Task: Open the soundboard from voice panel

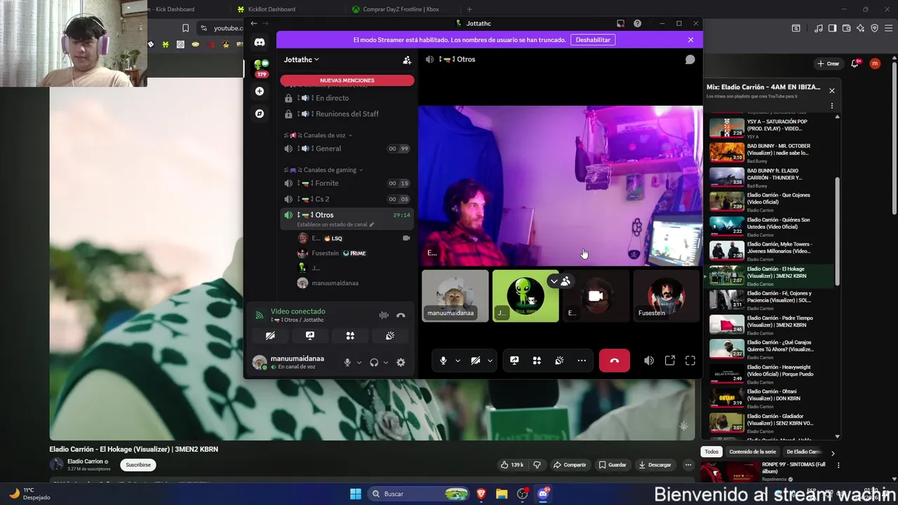Action: pos(390,336)
